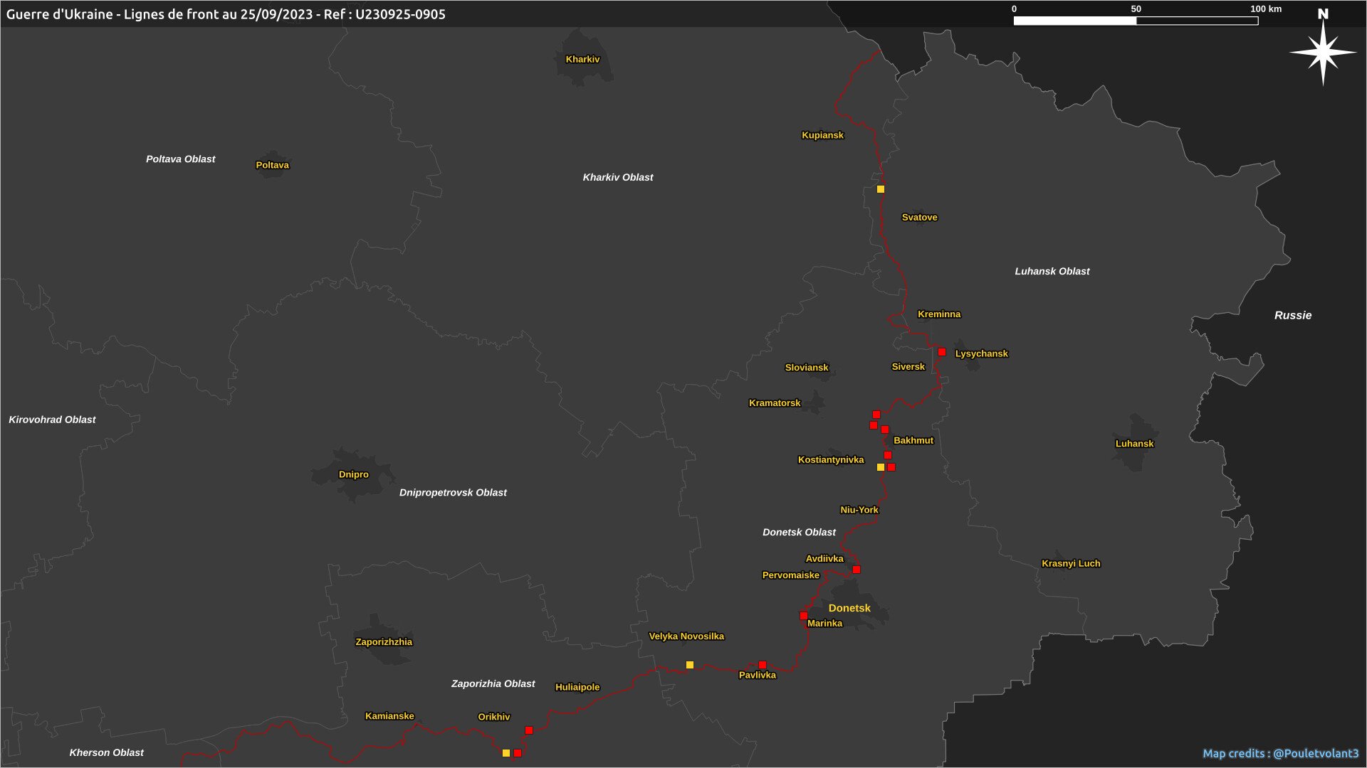
Task: Select the Donetsk city label
Action: point(849,608)
